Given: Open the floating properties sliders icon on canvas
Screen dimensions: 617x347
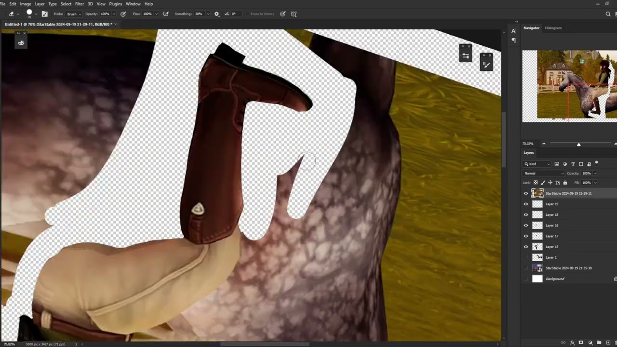Looking at the screenshot, I should click(466, 56).
